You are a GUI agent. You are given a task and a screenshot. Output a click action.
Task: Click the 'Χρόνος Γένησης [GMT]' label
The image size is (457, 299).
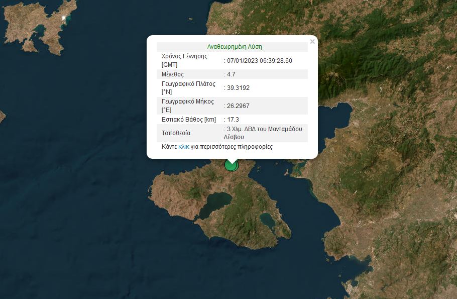click(x=184, y=60)
